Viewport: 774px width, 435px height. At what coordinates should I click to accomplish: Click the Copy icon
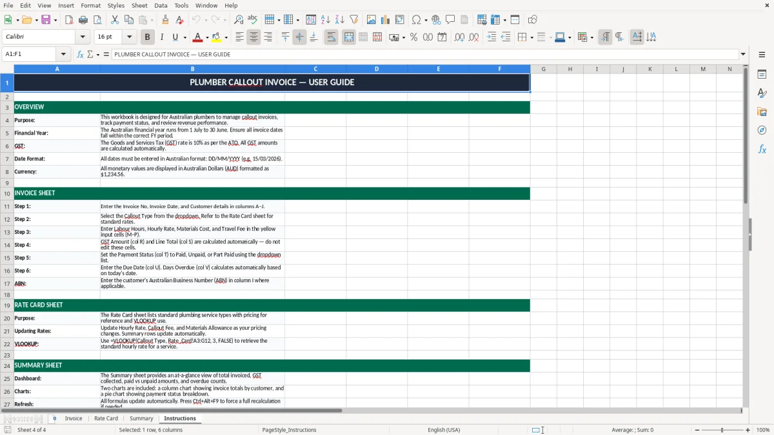coord(128,20)
